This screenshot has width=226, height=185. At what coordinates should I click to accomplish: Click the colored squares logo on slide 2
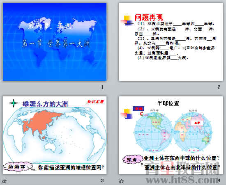[127, 20]
